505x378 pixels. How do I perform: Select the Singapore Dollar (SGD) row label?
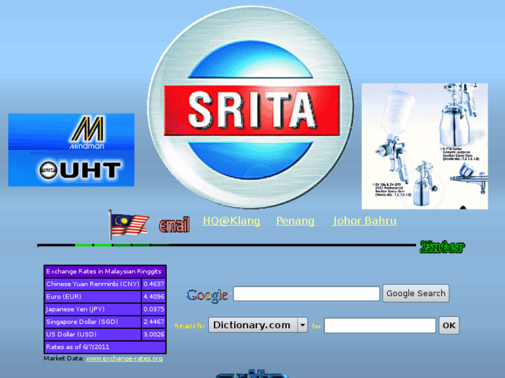coord(82,322)
